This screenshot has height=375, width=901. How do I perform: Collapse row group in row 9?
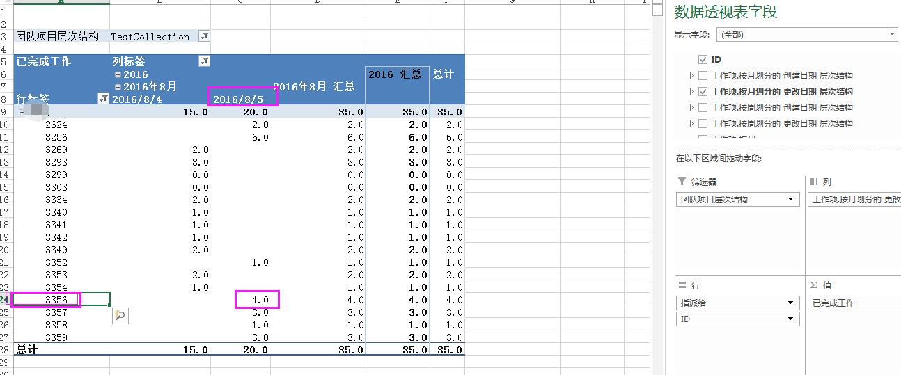(22, 112)
